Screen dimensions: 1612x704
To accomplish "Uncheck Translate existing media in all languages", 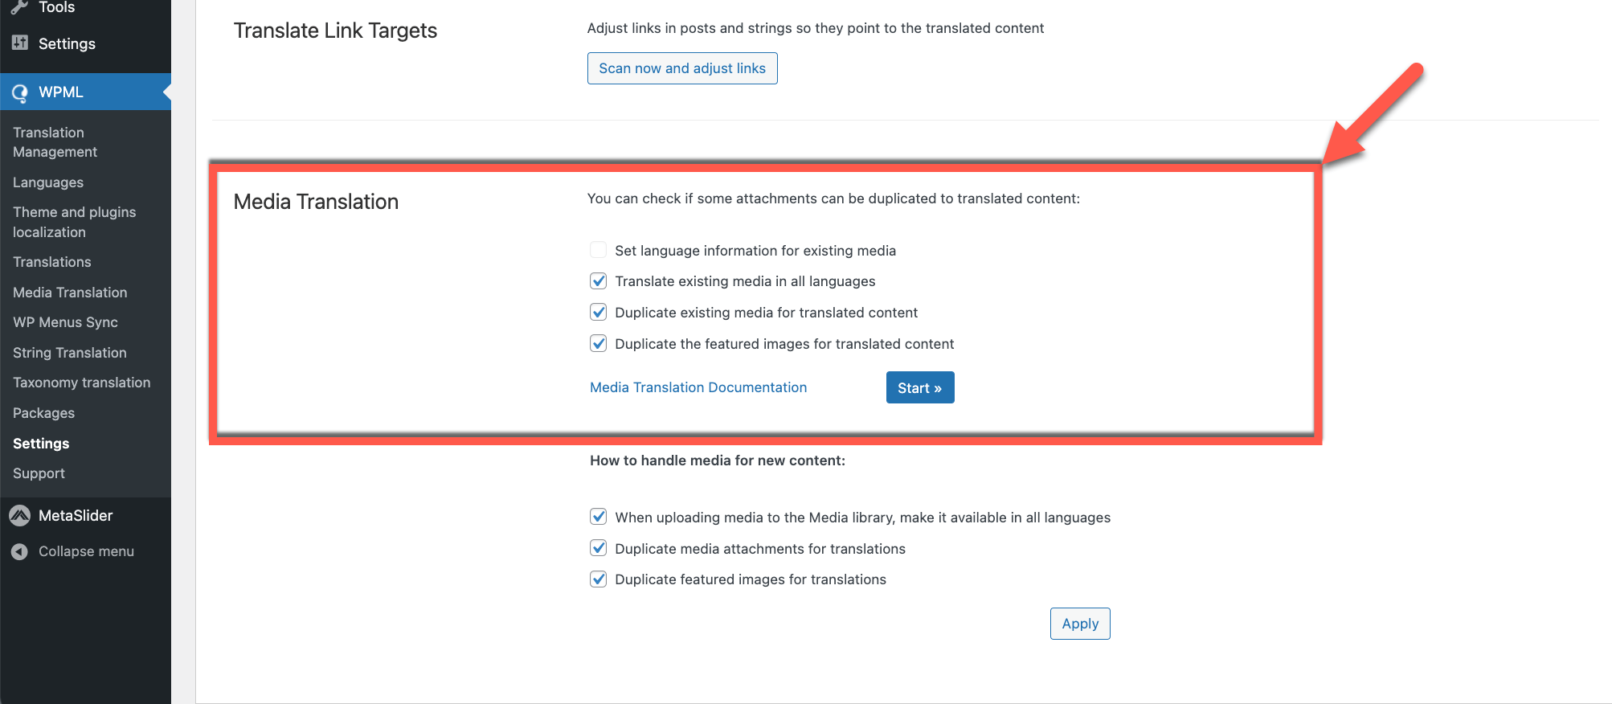I will [x=598, y=281].
